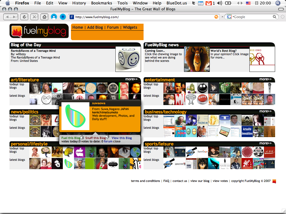Viewport: 286px width, 214px height.
Task: Click the watermelon cube blog thumbnail
Action: click(225, 88)
